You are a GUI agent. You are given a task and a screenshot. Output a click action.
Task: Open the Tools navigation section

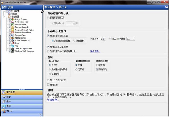[x=22, y=111]
